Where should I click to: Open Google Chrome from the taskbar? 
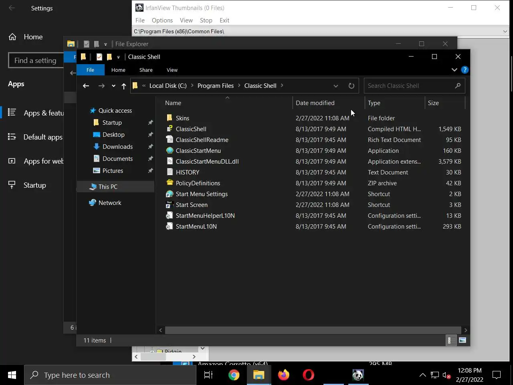coord(234,375)
